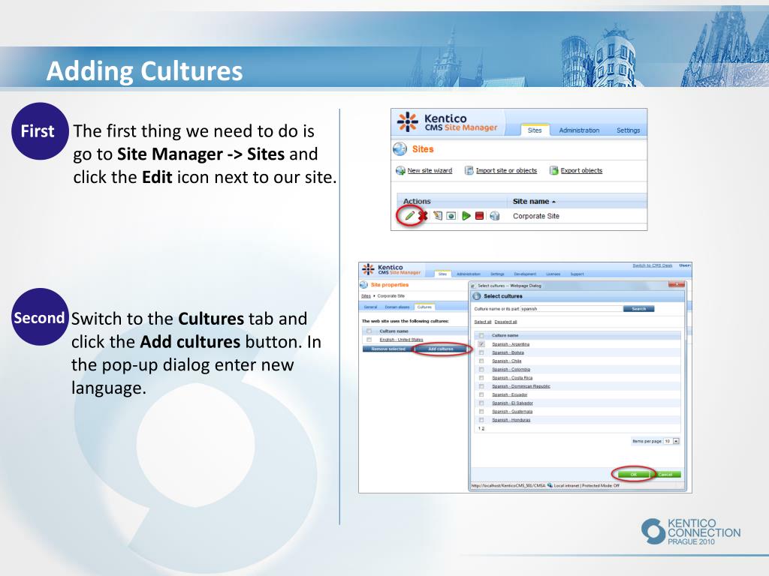Click the Local intranet status bar icon
This screenshot has width=769, height=576.
(x=550, y=485)
